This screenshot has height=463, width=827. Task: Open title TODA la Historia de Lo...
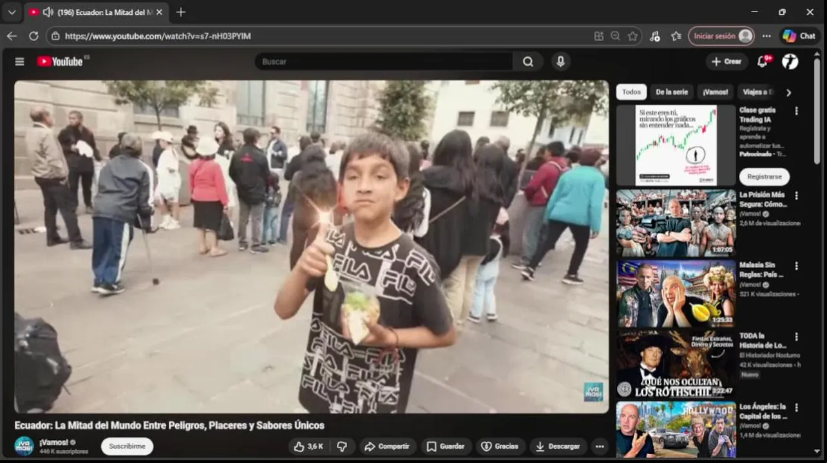click(763, 340)
